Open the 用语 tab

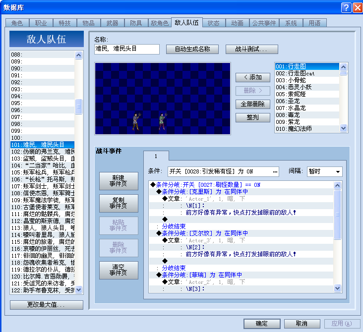[x=314, y=23]
